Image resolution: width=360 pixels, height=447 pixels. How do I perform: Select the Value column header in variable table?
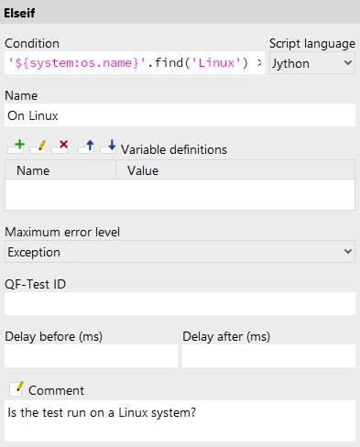(235, 170)
